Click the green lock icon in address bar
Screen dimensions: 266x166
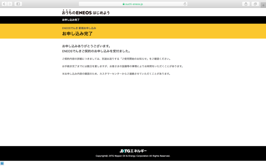pos(123,4)
